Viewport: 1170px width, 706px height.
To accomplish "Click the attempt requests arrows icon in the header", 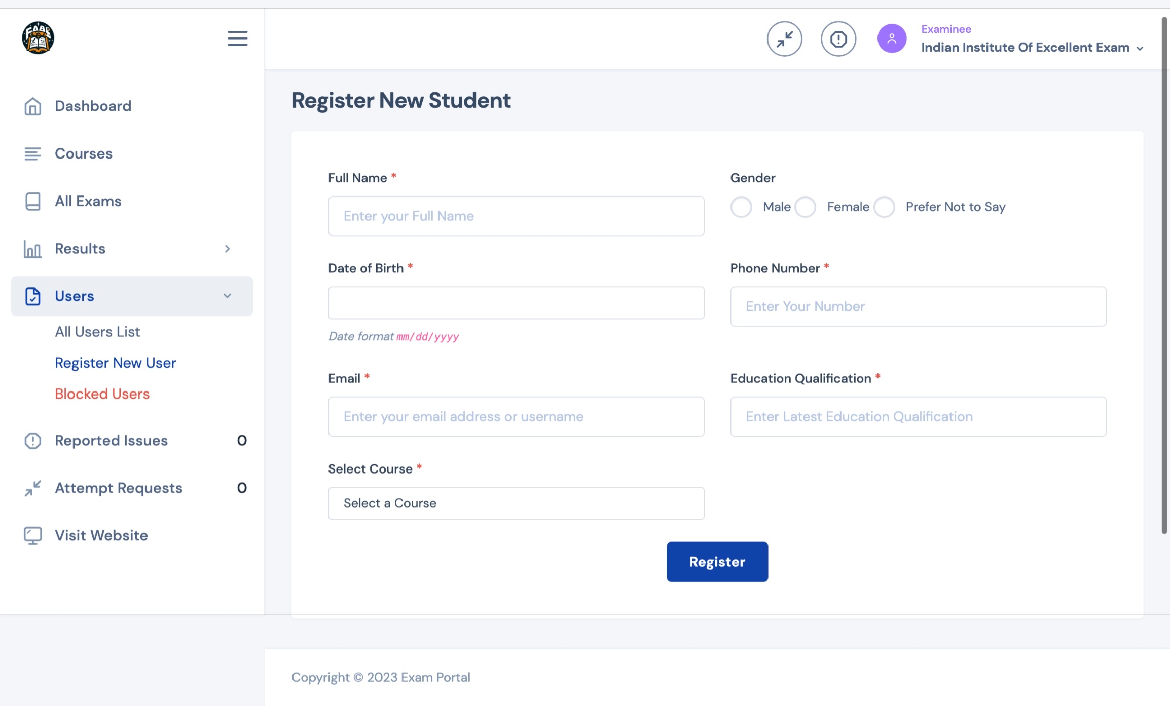I will (x=784, y=39).
